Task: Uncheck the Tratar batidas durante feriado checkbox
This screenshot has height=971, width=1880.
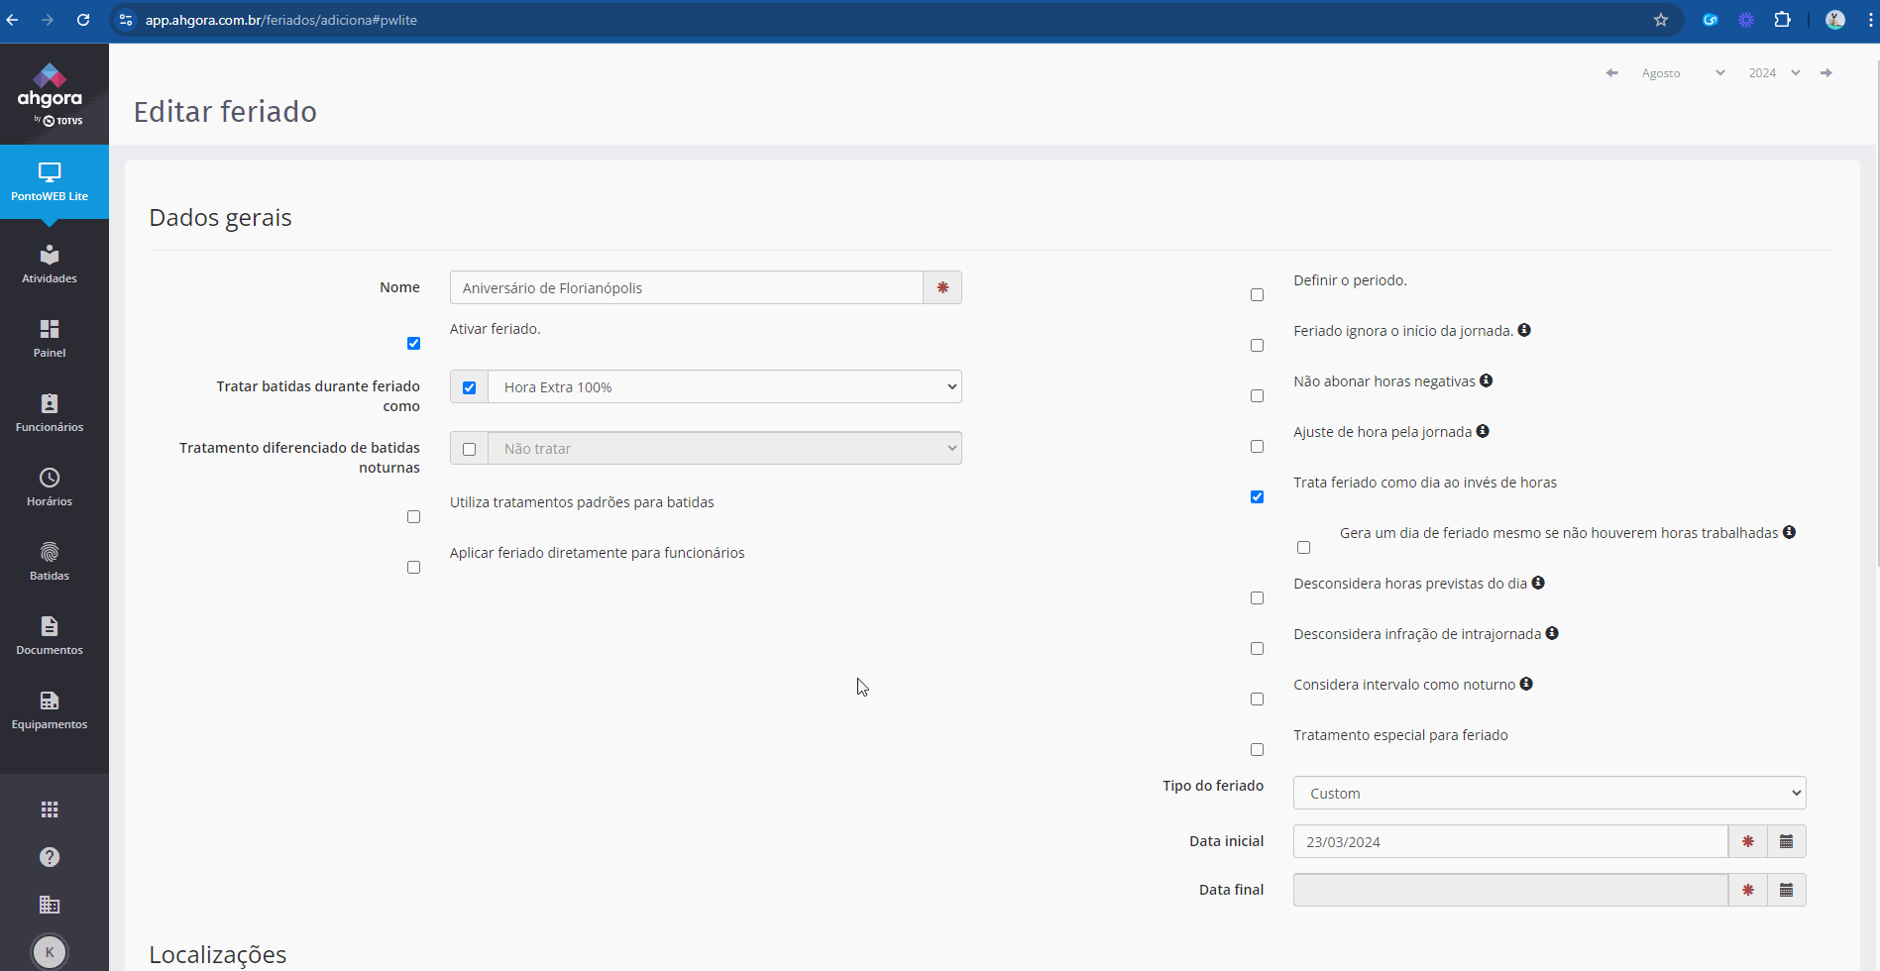Action: pyautogui.click(x=469, y=387)
